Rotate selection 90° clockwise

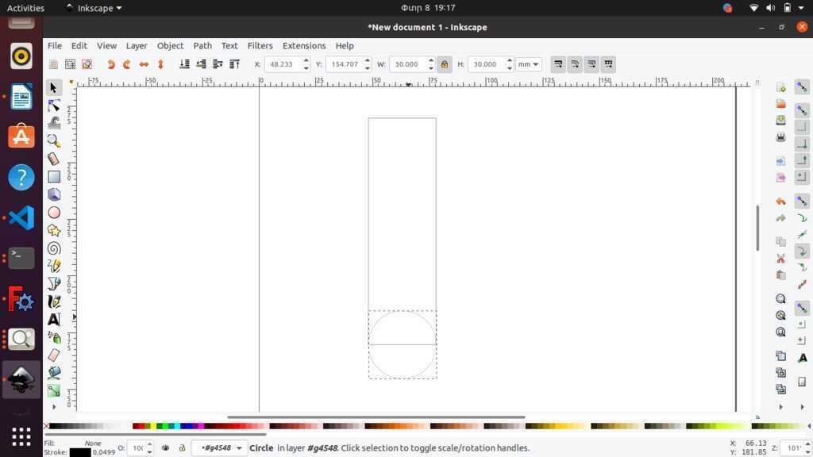(x=127, y=64)
